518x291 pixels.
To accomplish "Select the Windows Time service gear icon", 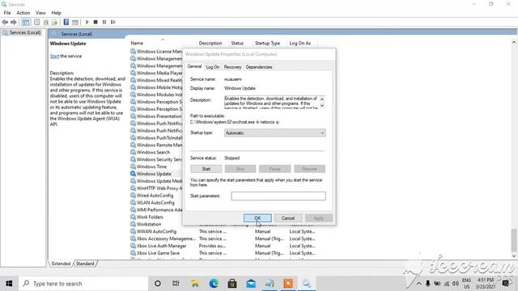I will click(x=133, y=167).
